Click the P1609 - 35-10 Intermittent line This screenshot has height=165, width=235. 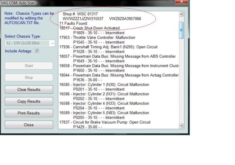coord(99,33)
